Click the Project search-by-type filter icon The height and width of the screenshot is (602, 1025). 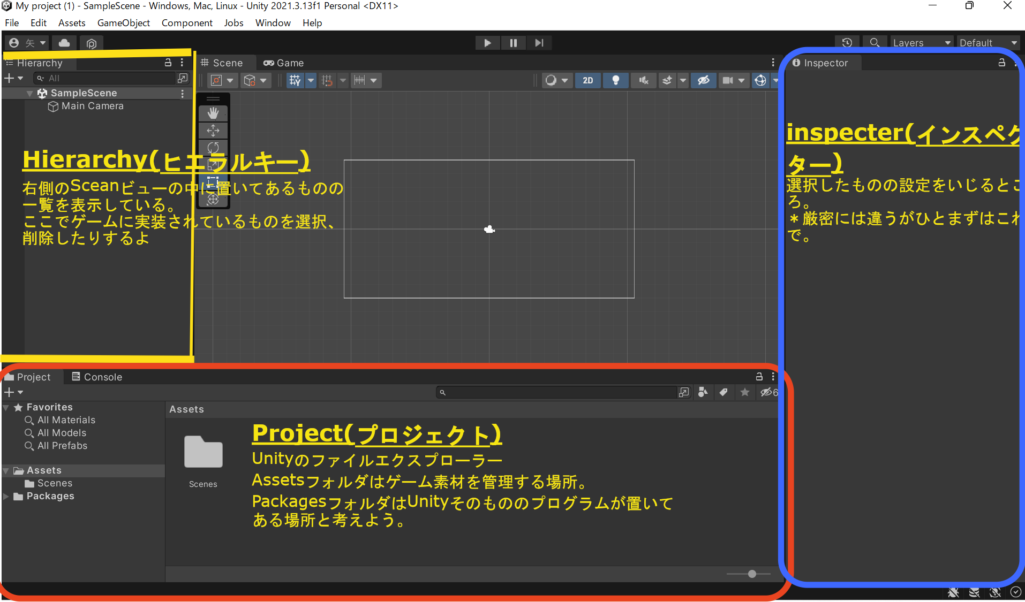click(703, 392)
